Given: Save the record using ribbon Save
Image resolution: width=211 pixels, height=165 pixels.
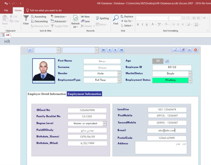Looking at the screenshot, I should 85,21.
